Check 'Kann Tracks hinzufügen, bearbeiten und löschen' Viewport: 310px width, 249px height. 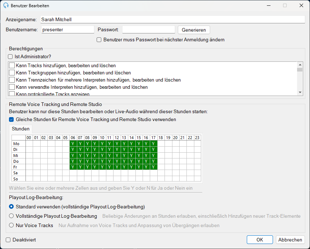pos(12,65)
